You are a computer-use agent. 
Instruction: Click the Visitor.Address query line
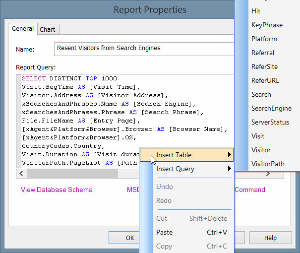pos(95,95)
